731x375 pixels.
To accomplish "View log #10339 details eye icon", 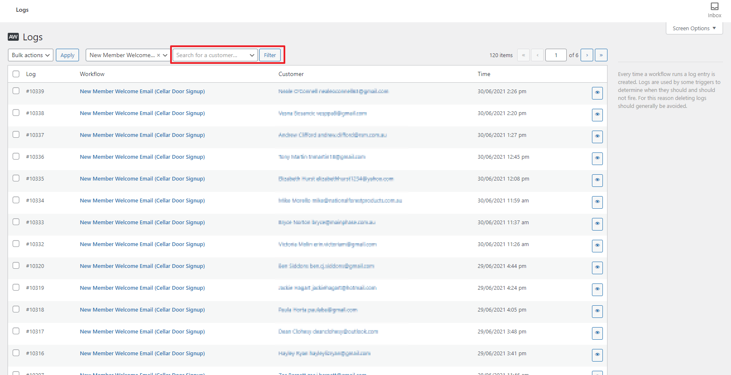I will (x=597, y=93).
